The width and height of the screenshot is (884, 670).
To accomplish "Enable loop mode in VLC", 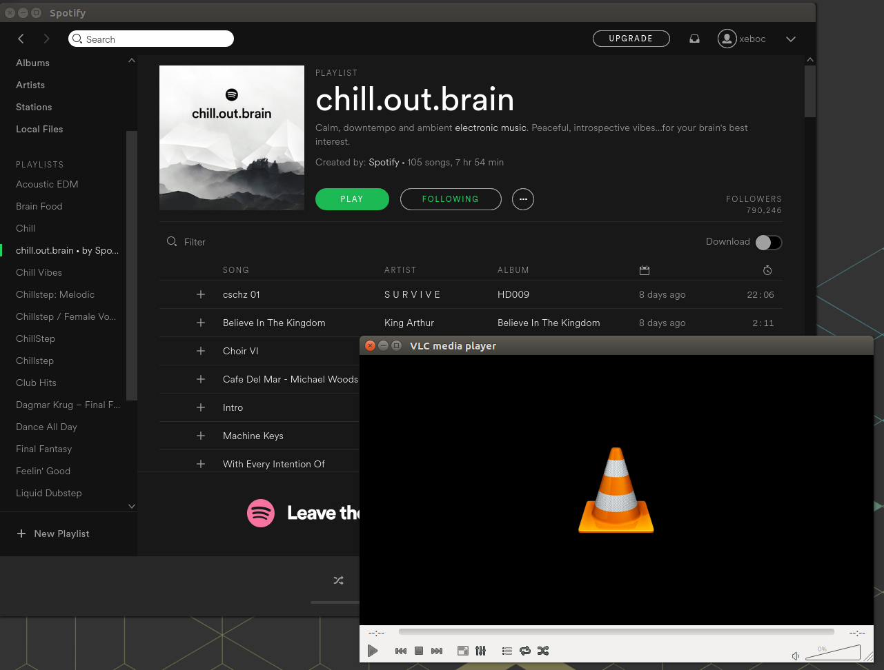I will click(524, 651).
